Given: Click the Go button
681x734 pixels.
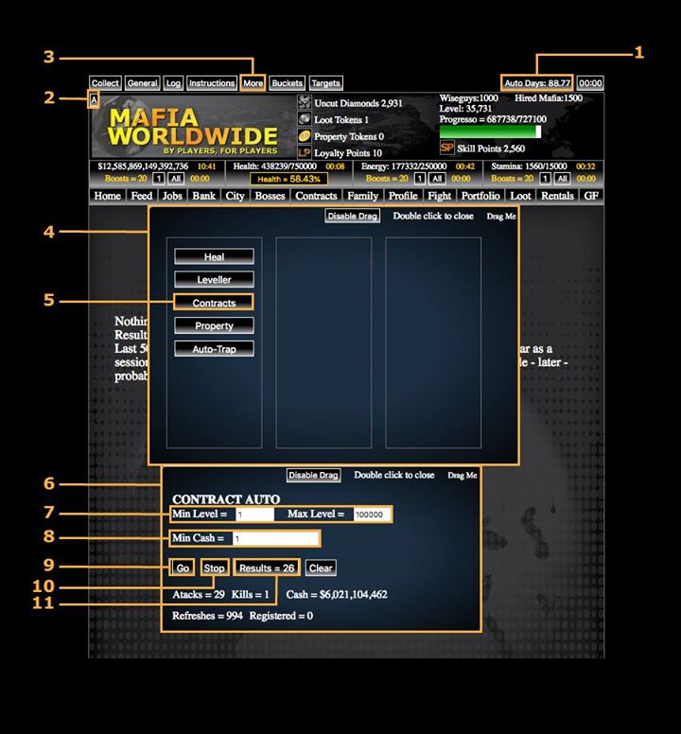Looking at the screenshot, I should (x=182, y=568).
